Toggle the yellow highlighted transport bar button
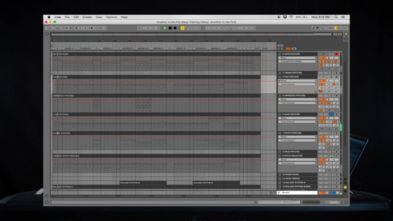 click(182, 28)
